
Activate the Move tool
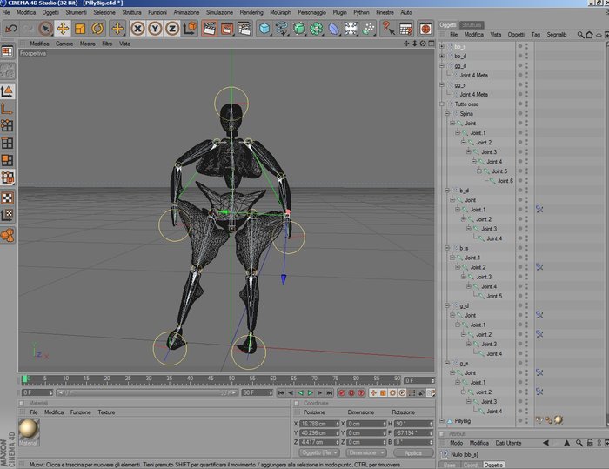click(63, 29)
